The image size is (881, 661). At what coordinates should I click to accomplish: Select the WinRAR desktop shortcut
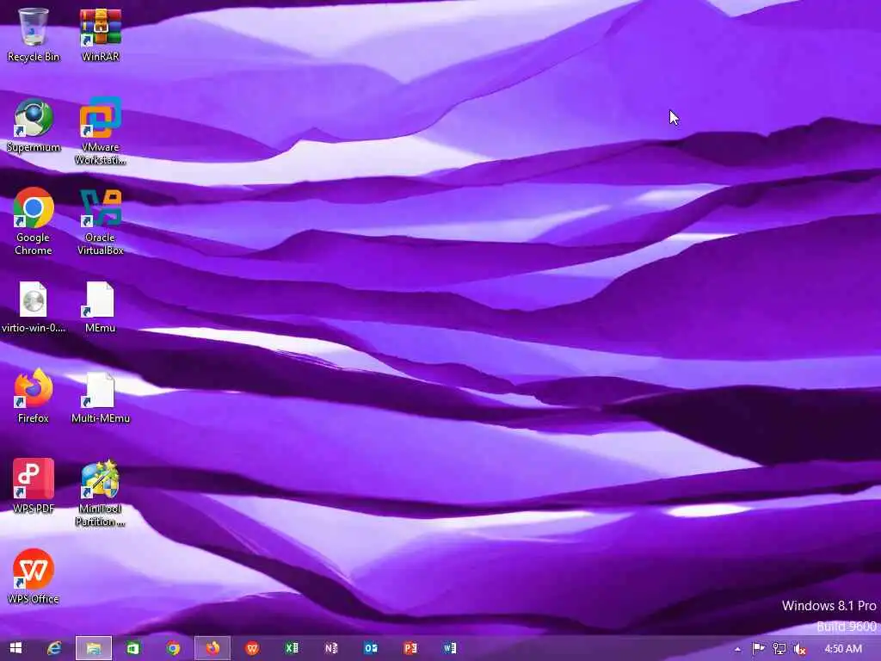[x=100, y=34]
